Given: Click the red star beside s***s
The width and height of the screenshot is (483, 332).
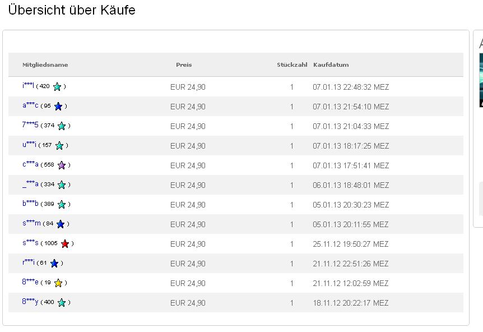Looking at the screenshot, I should click(65, 244).
